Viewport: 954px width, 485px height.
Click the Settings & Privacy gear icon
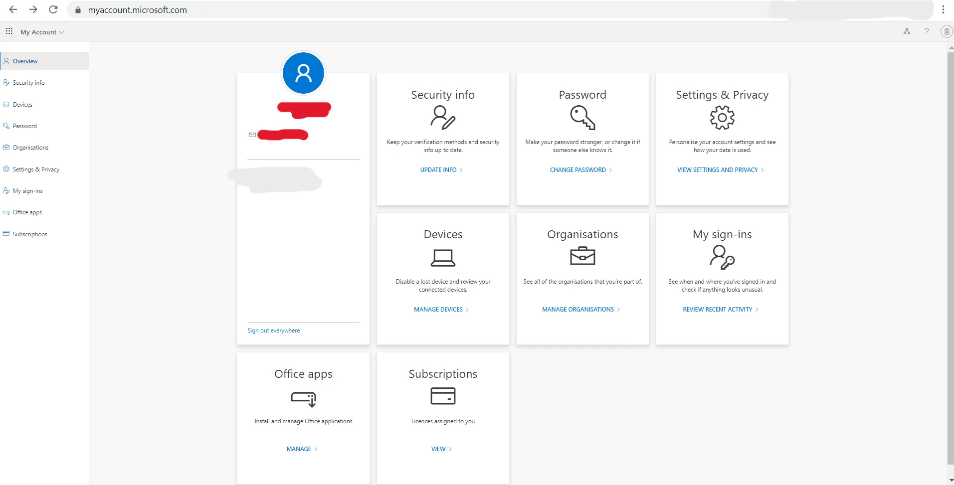pyautogui.click(x=722, y=118)
